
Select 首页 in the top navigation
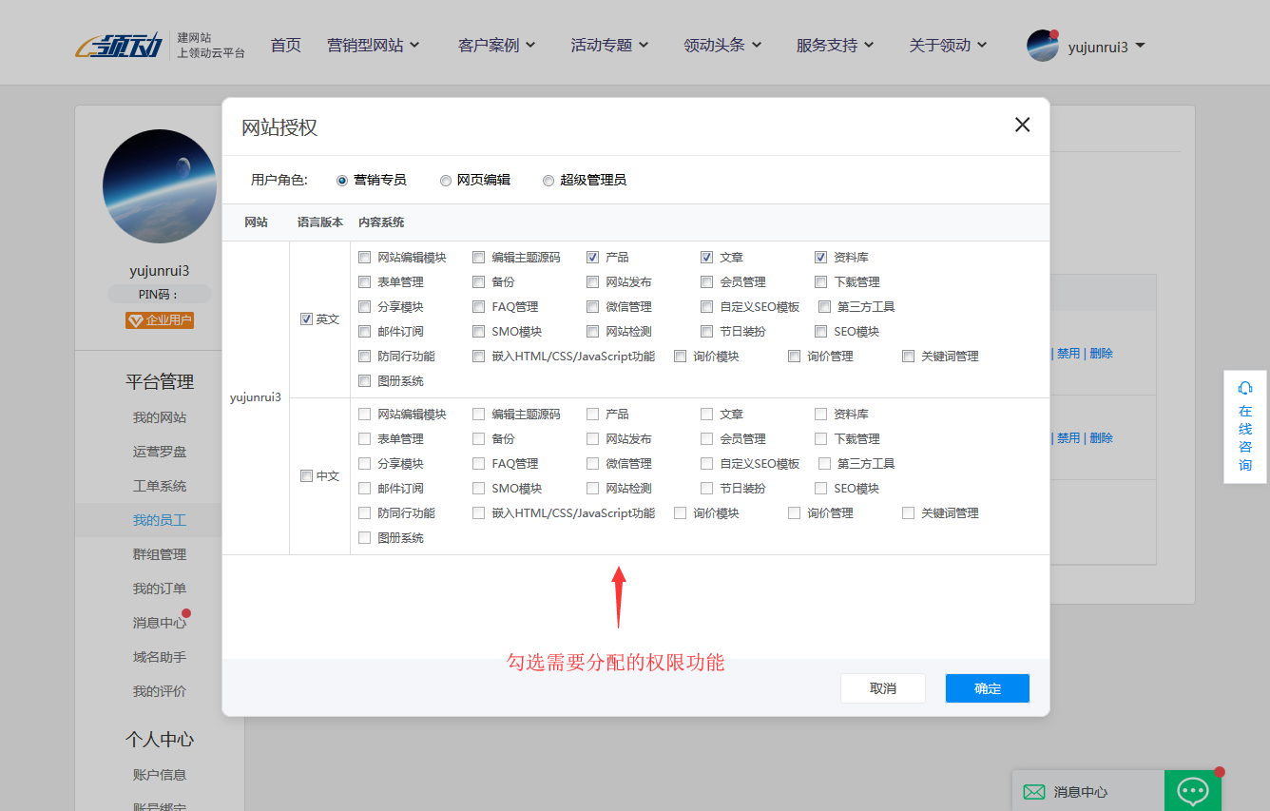285,44
